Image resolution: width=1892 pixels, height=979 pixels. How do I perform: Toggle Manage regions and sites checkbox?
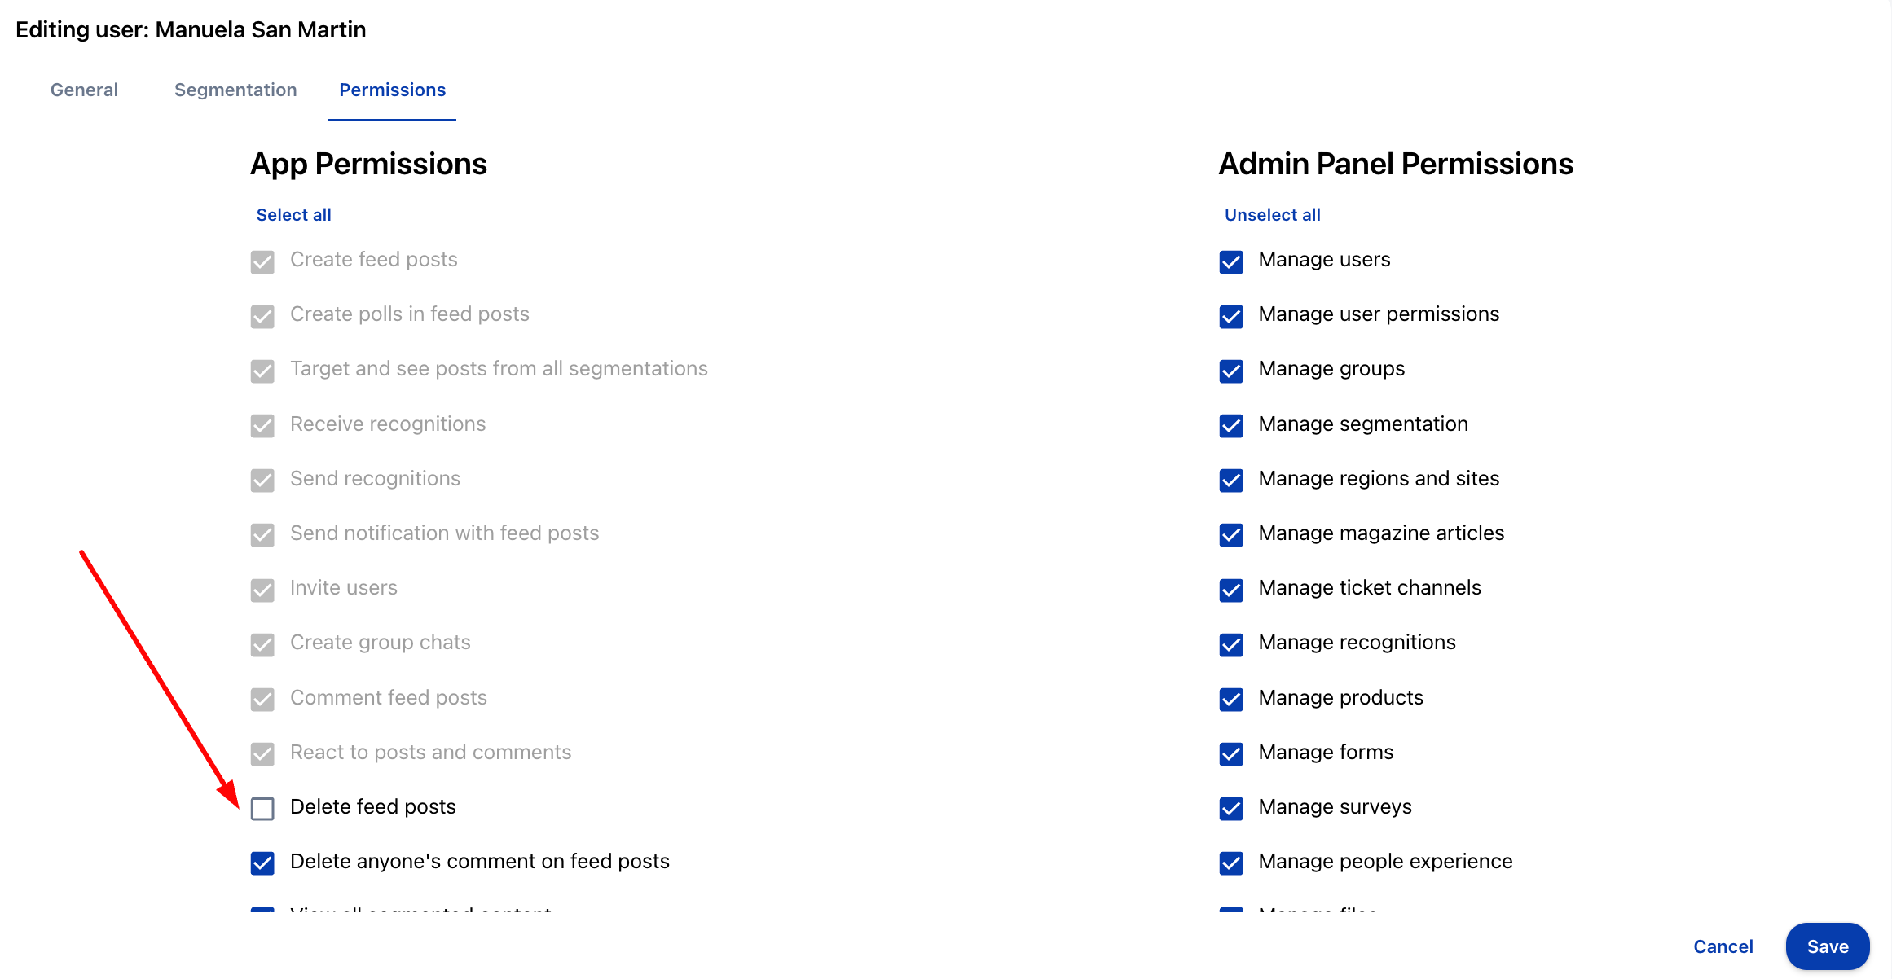click(x=1230, y=480)
